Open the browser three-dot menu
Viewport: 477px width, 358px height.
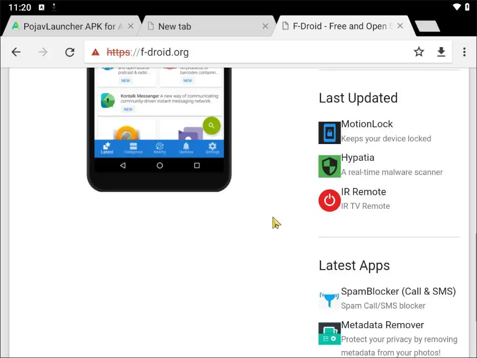(x=464, y=52)
